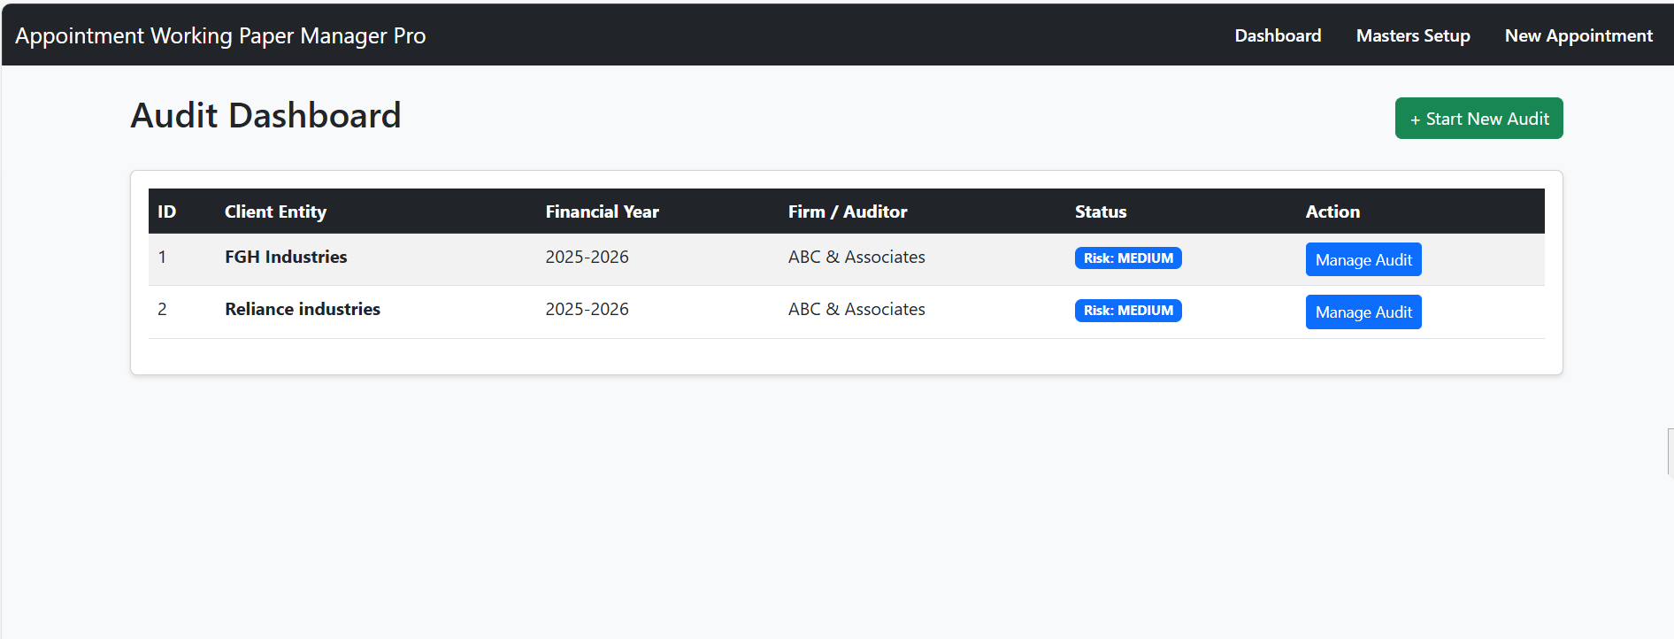
Task: Click the Status column header
Action: 1100,212
